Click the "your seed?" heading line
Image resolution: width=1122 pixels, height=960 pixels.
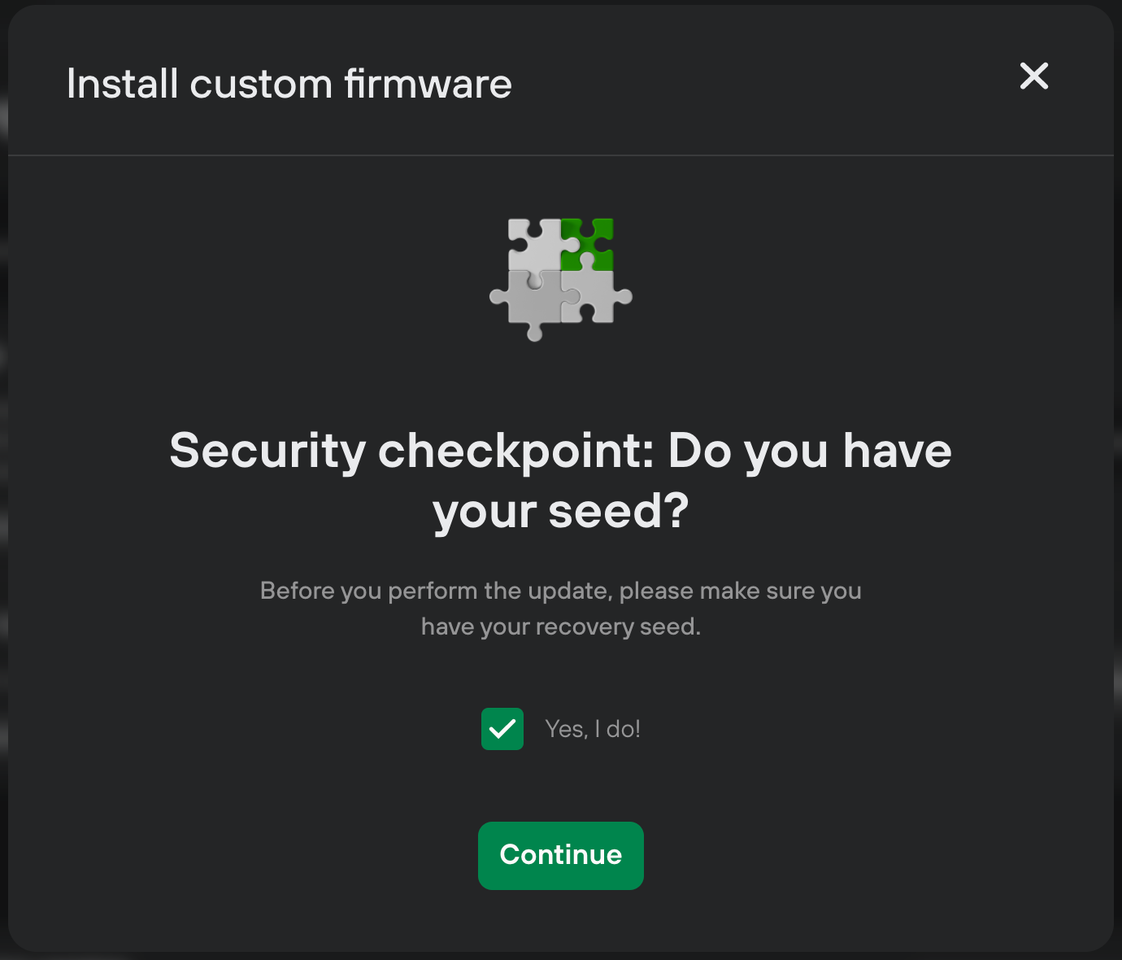(561, 512)
